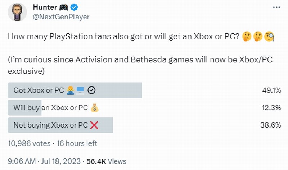This screenshot has height=170, width=288.
Task: Click the red X emoji
Action: [94, 125]
